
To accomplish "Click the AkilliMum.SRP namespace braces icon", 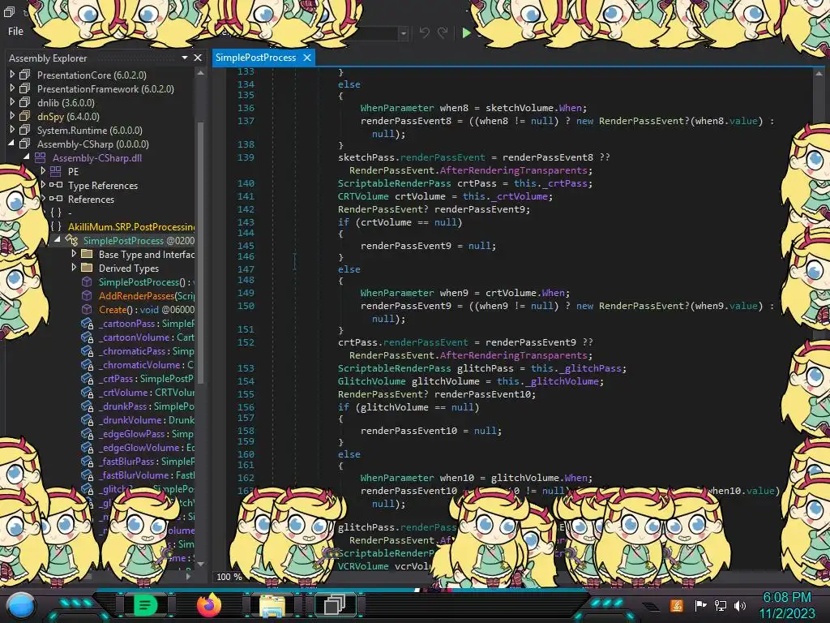I will point(56,227).
